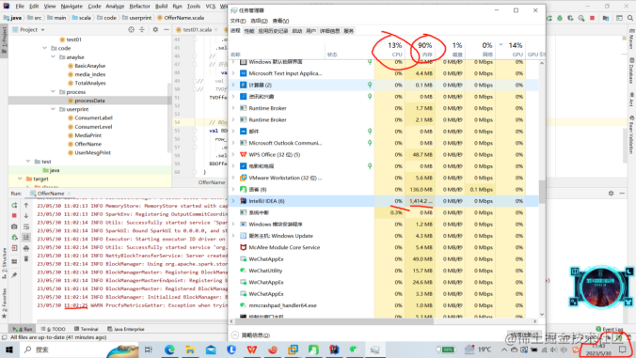The image size is (636, 358).
Task: Open the File menu in IntelliJ
Action: (x=20, y=6)
